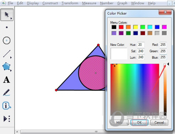Screen dimensions: 175x134
Task: Open the Transform menu
Action: [x=70, y=3]
